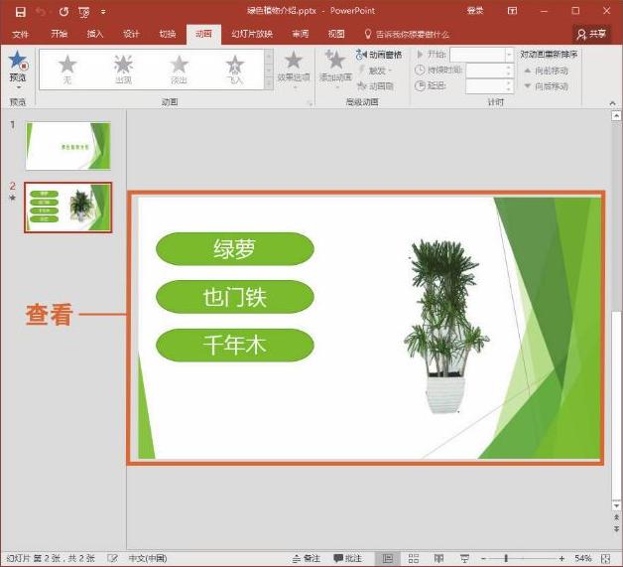Viewport: 623px width, 567px height.
Task: Select the 出现 (Appear) animation effect
Action: [x=124, y=70]
